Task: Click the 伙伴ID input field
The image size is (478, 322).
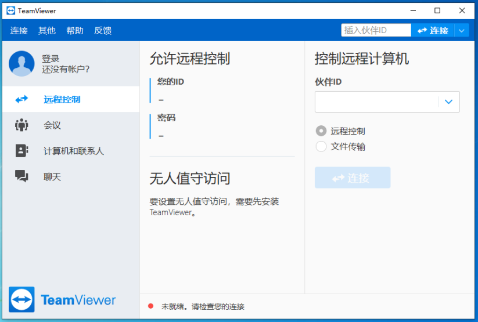Action: point(376,102)
